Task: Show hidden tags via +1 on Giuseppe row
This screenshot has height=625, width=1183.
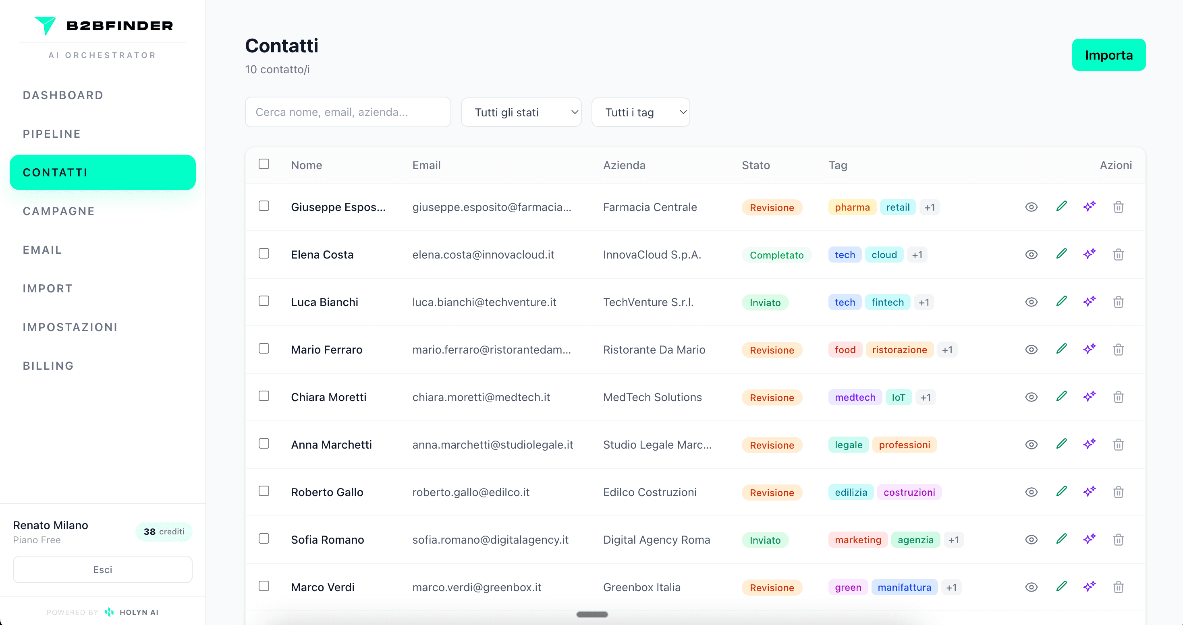Action: 930,207
